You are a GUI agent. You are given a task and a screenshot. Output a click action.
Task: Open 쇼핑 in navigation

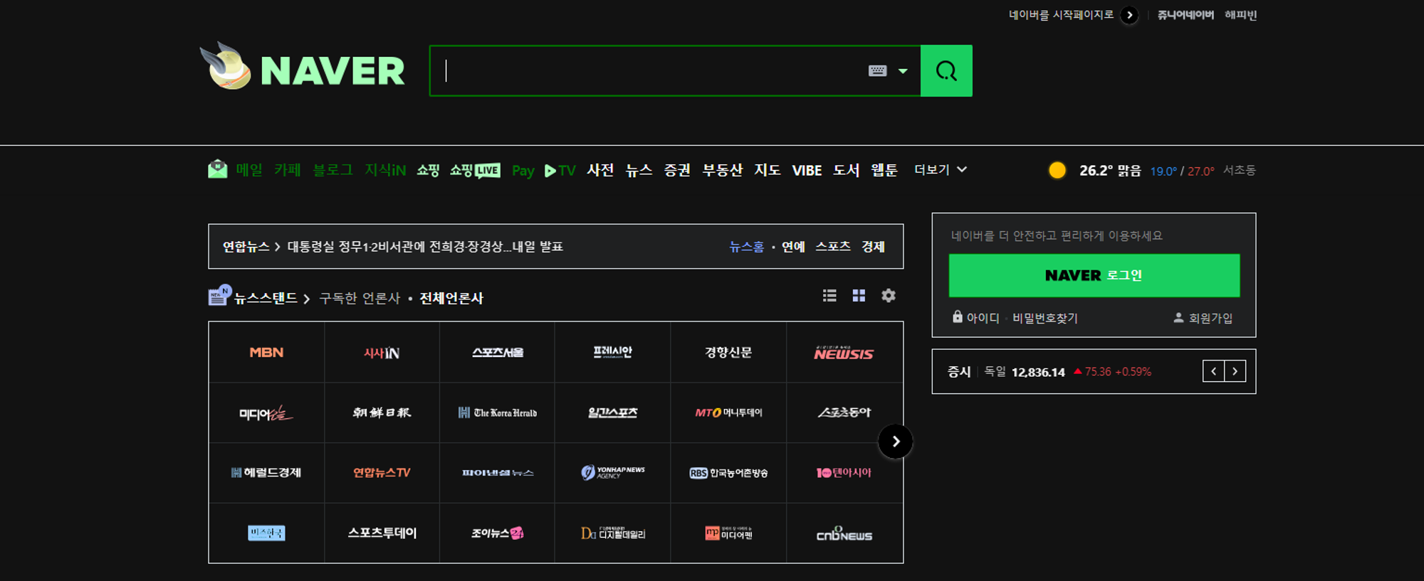click(428, 170)
